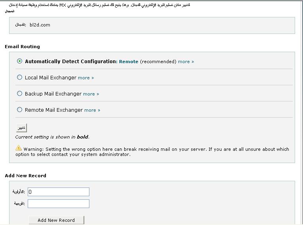Image resolution: width=303 pixels, height=225 pixels.
Task: Select Automatically Detect Configuration radio button
Action: pyautogui.click(x=20, y=61)
